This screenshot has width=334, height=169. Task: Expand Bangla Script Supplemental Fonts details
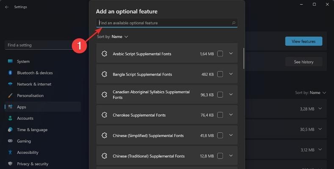tap(231, 74)
